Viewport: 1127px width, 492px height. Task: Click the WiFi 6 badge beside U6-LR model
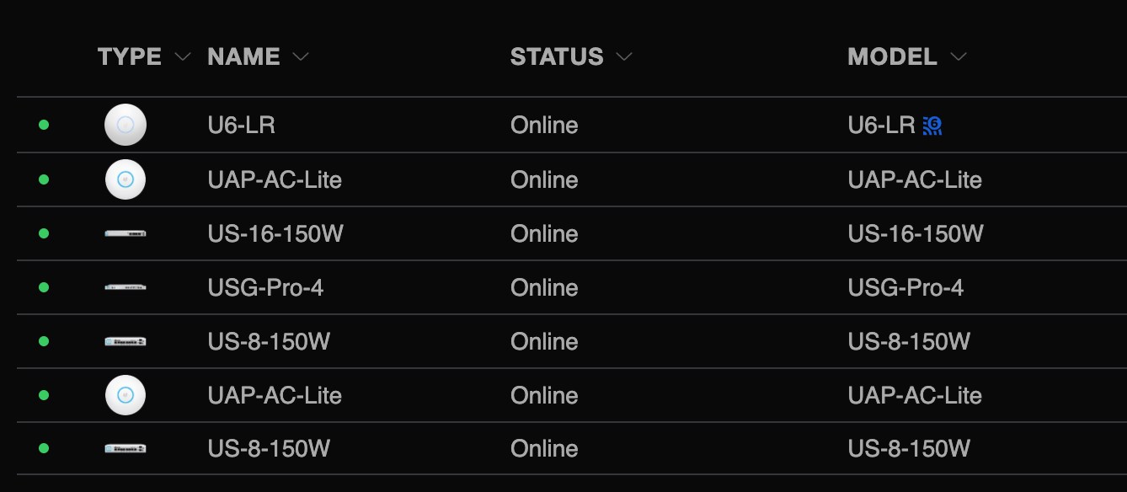point(932,126)
